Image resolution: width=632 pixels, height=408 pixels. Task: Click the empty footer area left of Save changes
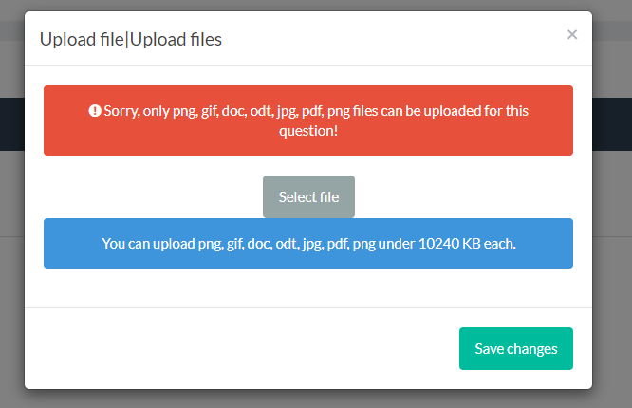point(237,348)
